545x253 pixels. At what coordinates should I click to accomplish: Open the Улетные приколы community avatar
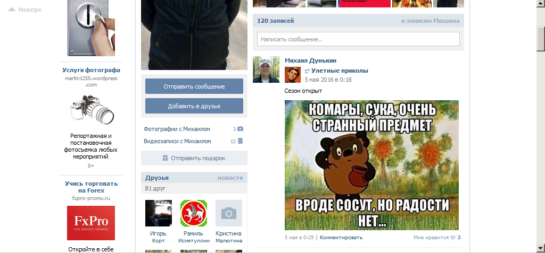pyautogui.click(x=293, y=75)
